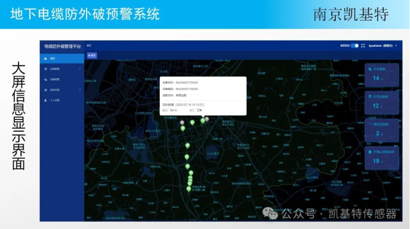Toggle the switch in the top bar
This screenshot has width=410, height=229.
tap(355, 45)
